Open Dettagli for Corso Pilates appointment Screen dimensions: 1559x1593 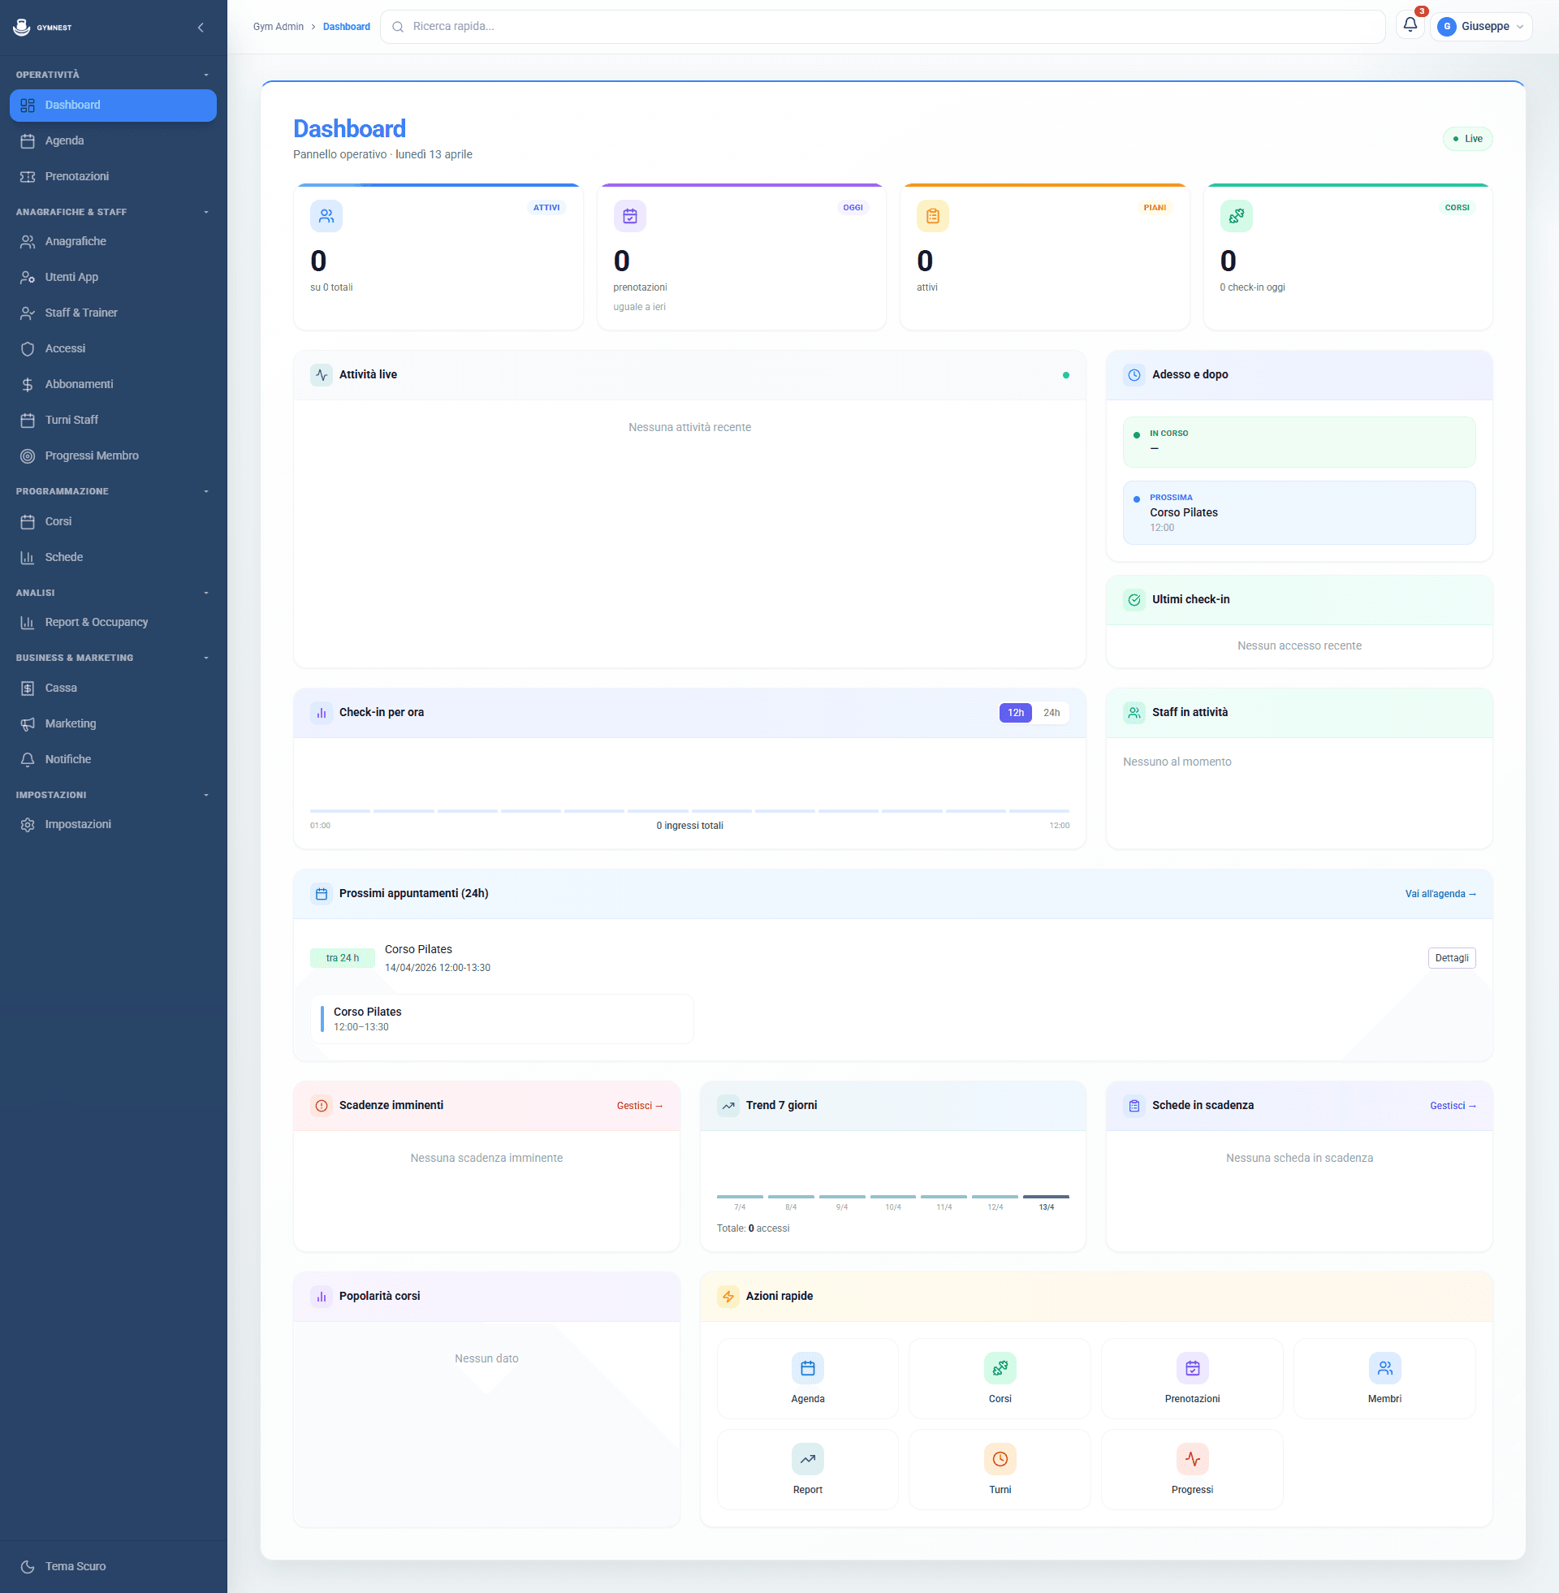pos(1452,957)
